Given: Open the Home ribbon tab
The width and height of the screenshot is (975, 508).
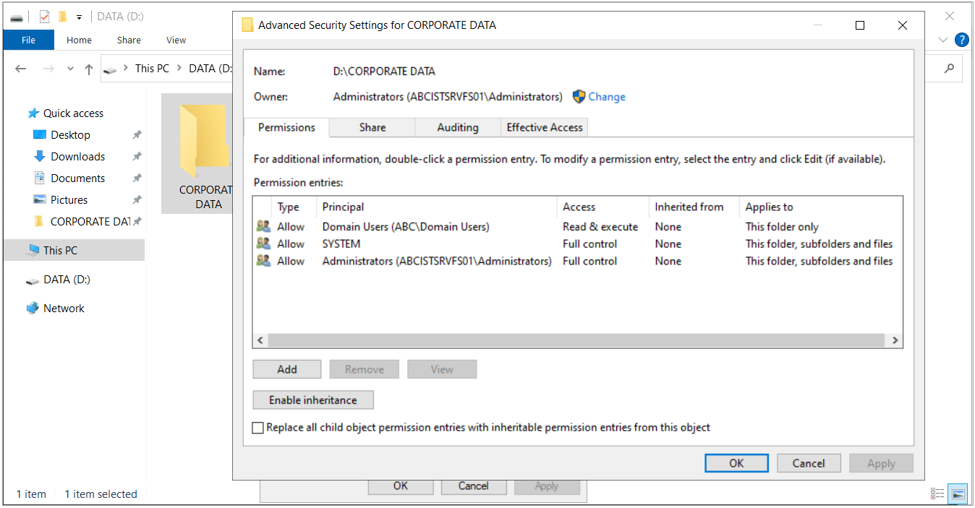Looking at the screenshot, I should pos(79,40).
